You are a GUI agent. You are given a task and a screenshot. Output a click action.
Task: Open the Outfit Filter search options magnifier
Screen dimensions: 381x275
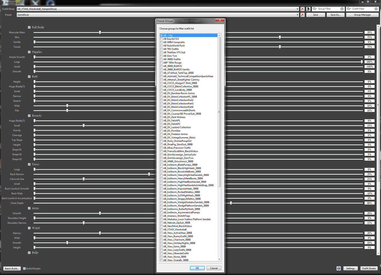(x=349, y=9)
